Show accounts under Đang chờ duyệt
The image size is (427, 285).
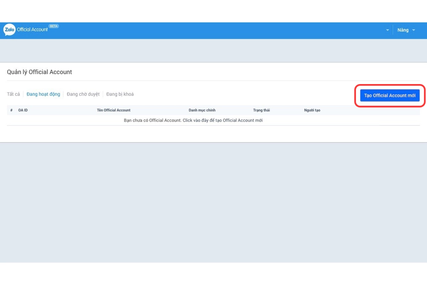tap(83, 94)
